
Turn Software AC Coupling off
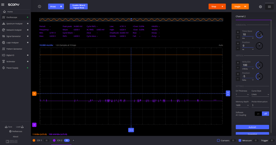pos(265,114)
